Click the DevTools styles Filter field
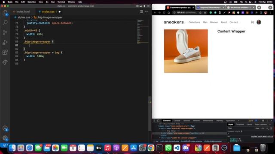Image resolution: width=275 pixels, height=154 pixels. [x=241, y=128]
